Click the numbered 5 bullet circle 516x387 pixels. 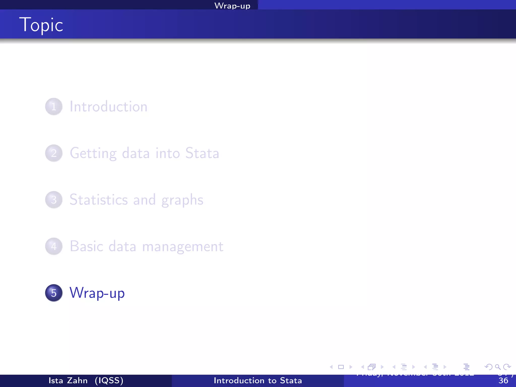tap(54, 293)
